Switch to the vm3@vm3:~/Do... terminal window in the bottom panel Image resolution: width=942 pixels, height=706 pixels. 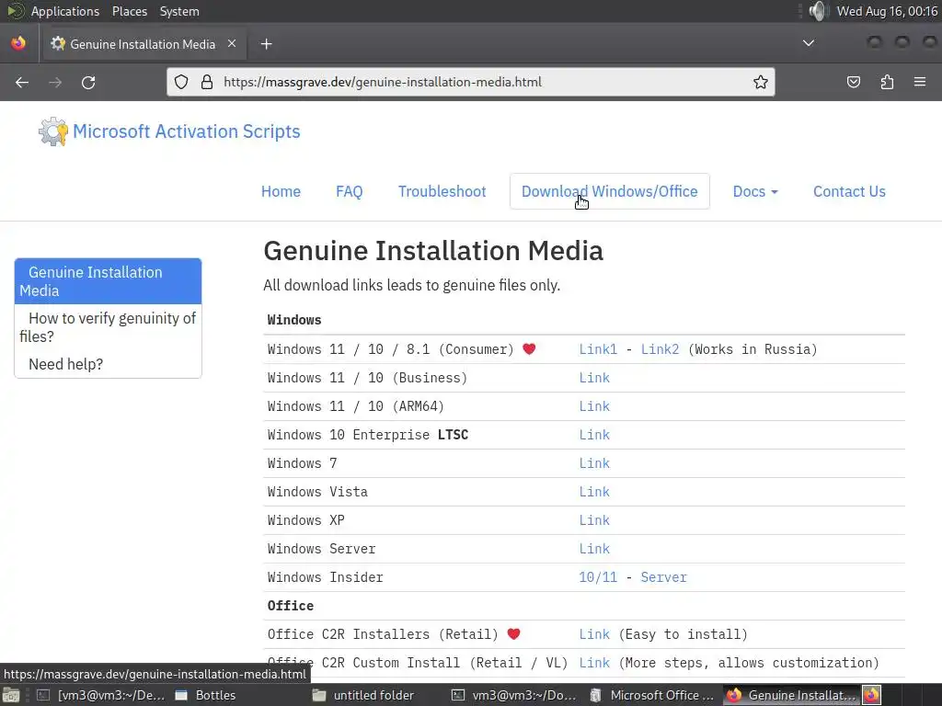tap(515, 695)
